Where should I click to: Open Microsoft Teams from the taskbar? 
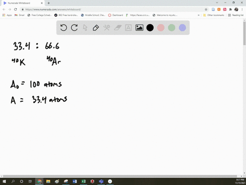(101, 181)
